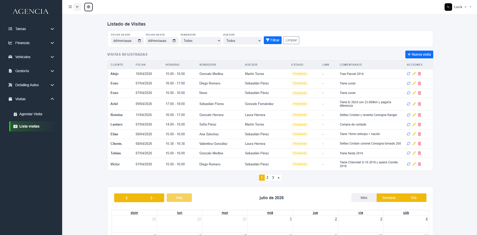Viewport: 477px width, 235px height.
Task: Refresh status of Alejo's visit
Action: click(409, 74)
